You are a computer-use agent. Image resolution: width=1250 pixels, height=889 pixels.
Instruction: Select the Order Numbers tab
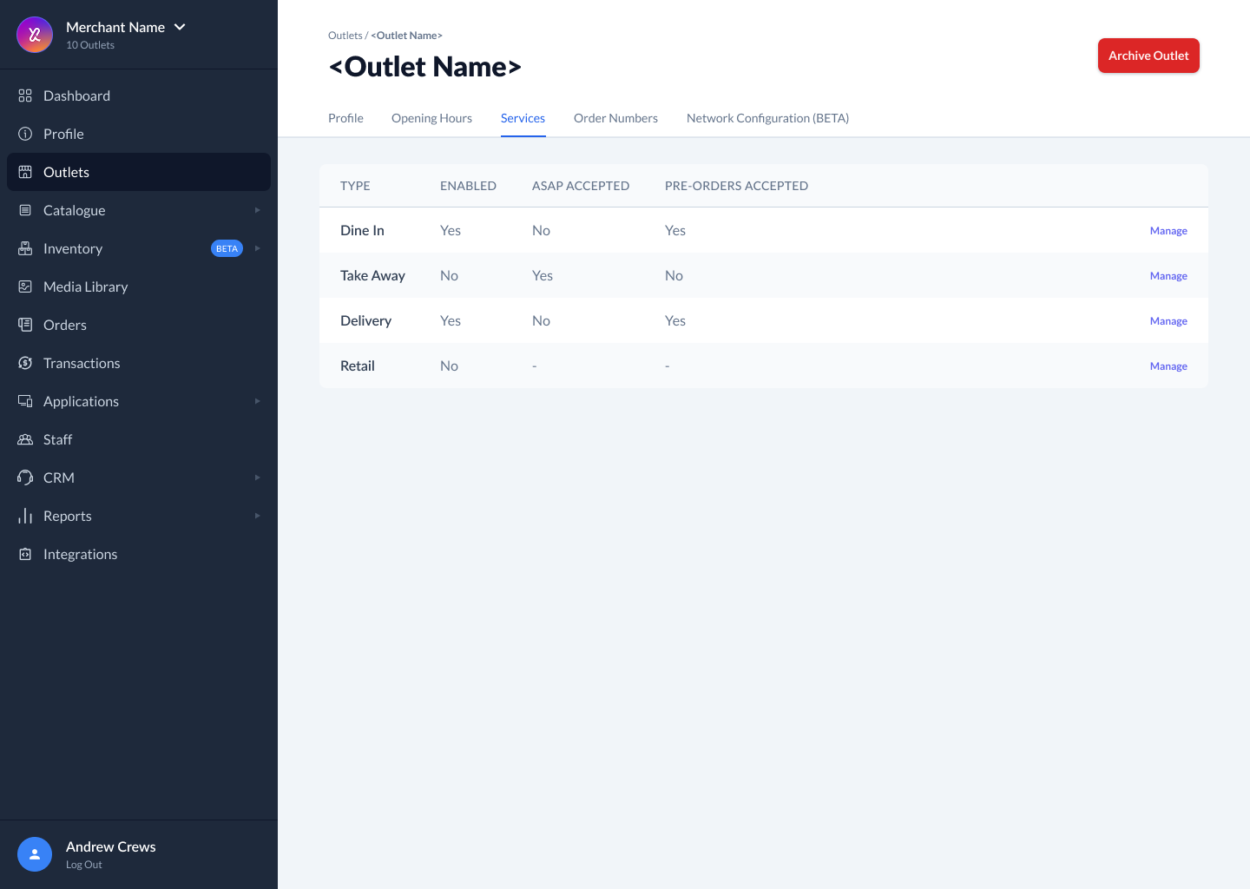pos(615,118)
